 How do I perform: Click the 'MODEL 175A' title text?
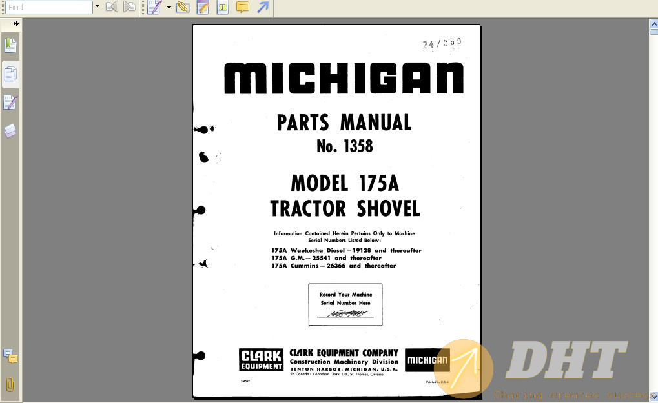coord(345,183)
